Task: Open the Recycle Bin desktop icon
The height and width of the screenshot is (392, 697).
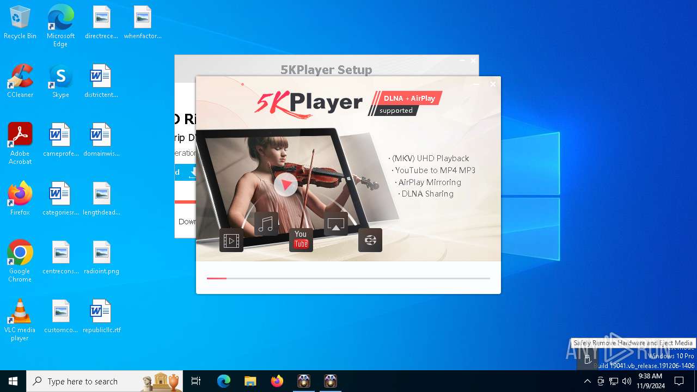Action: (20, 23)
